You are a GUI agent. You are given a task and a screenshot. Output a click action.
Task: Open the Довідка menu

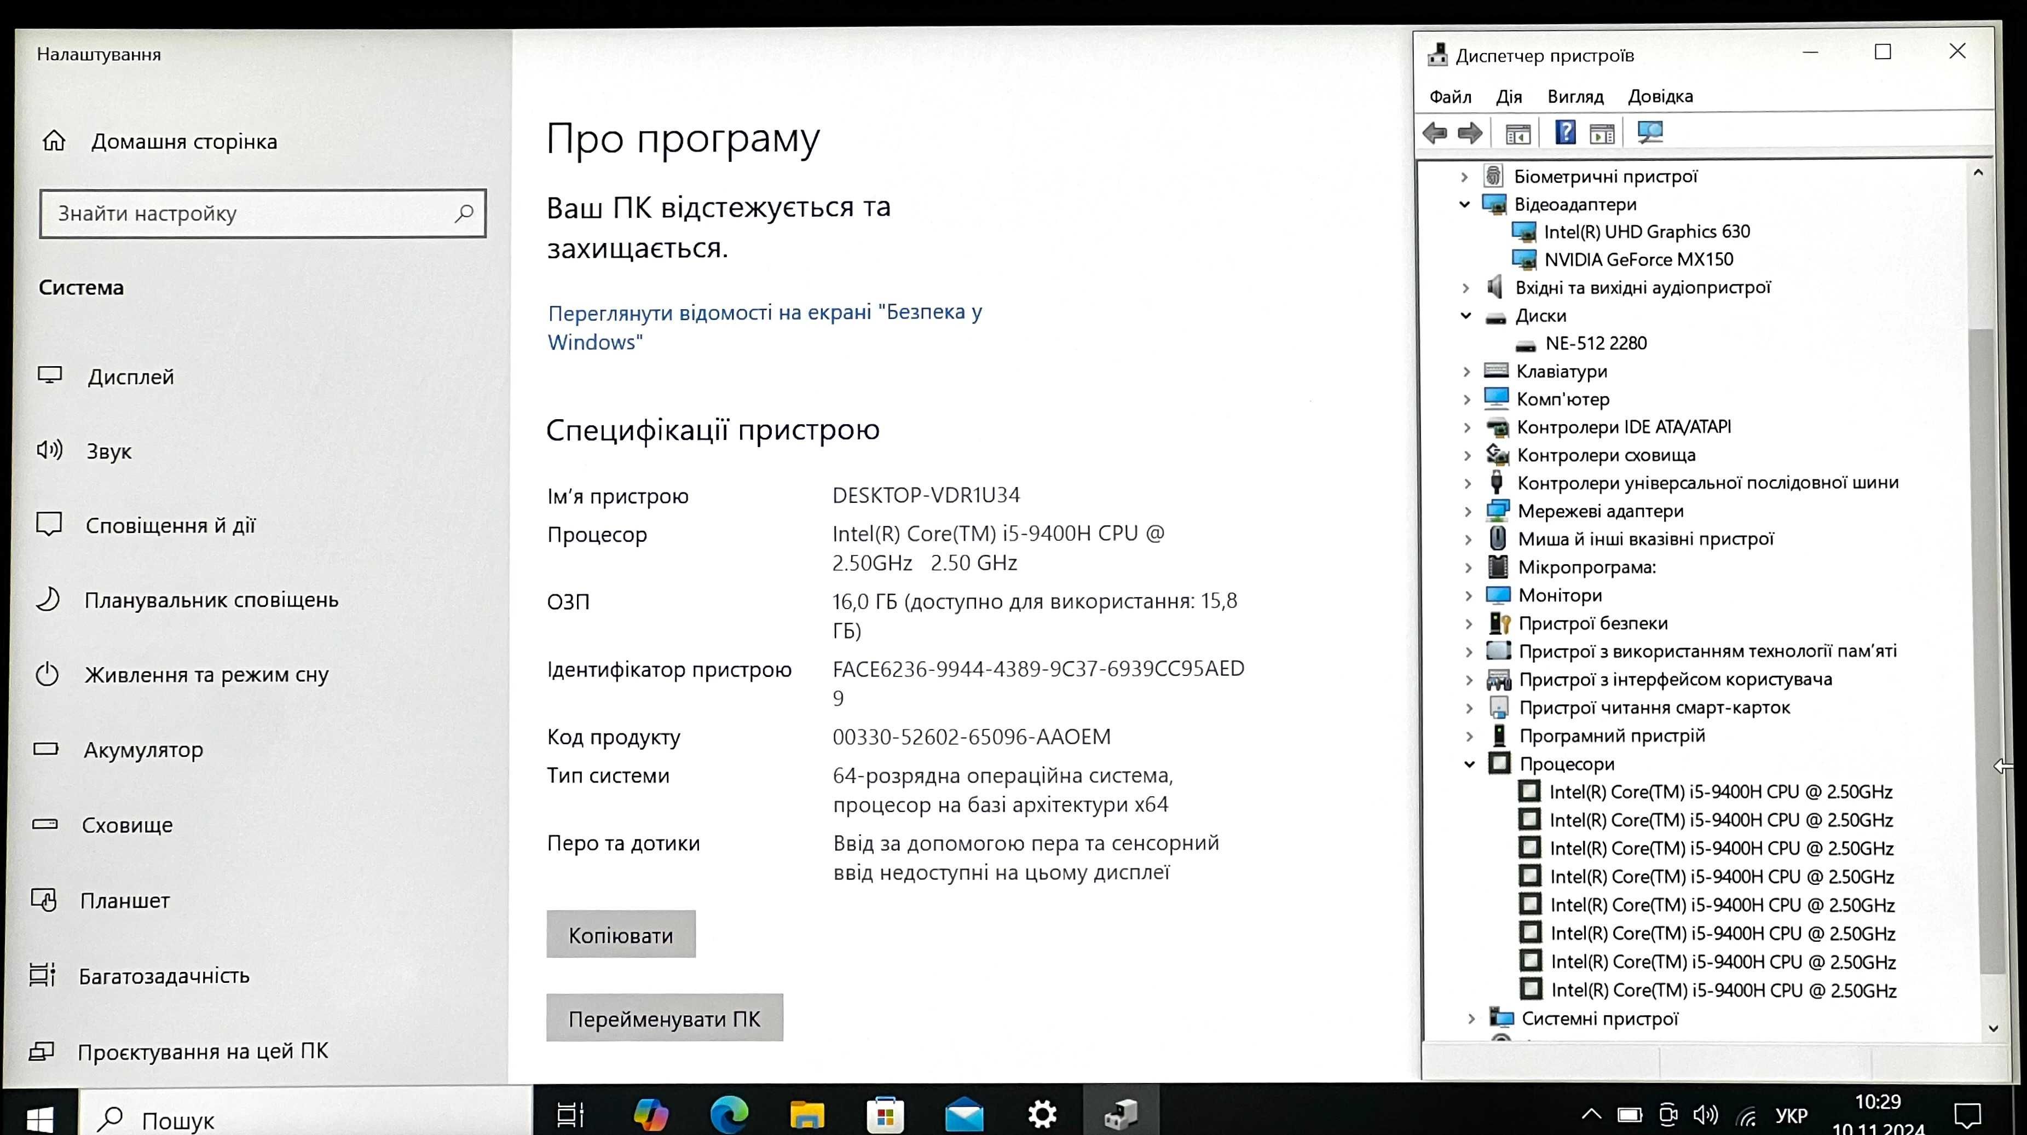point(1660,96)
